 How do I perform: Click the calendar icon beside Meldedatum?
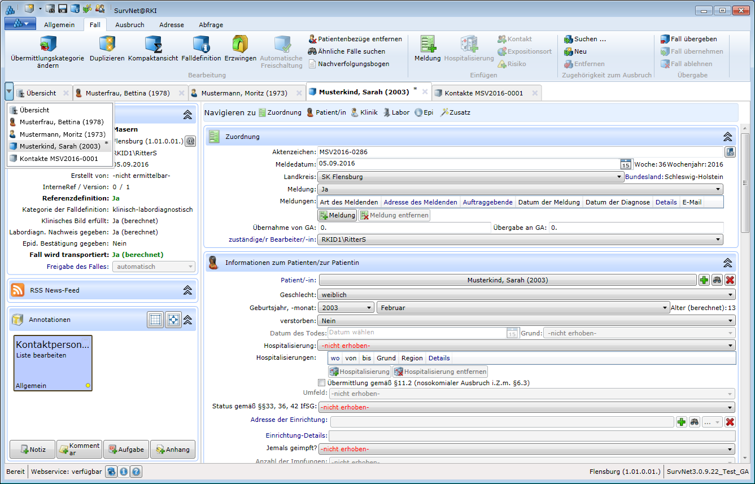(625, 164)
